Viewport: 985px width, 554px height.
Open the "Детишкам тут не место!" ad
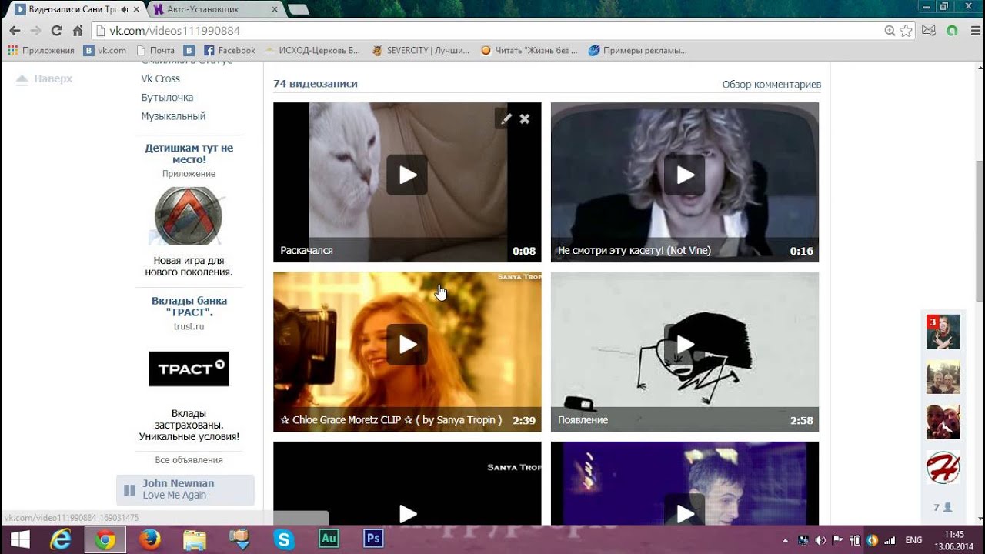coord(189,153)
